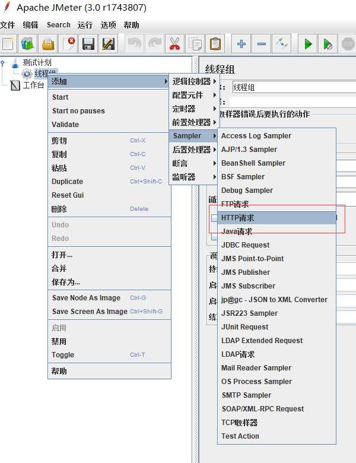Expand the 逻辑控制器 submenu
The height and width of the screenshot is (463, 356).
click(193, 81)
